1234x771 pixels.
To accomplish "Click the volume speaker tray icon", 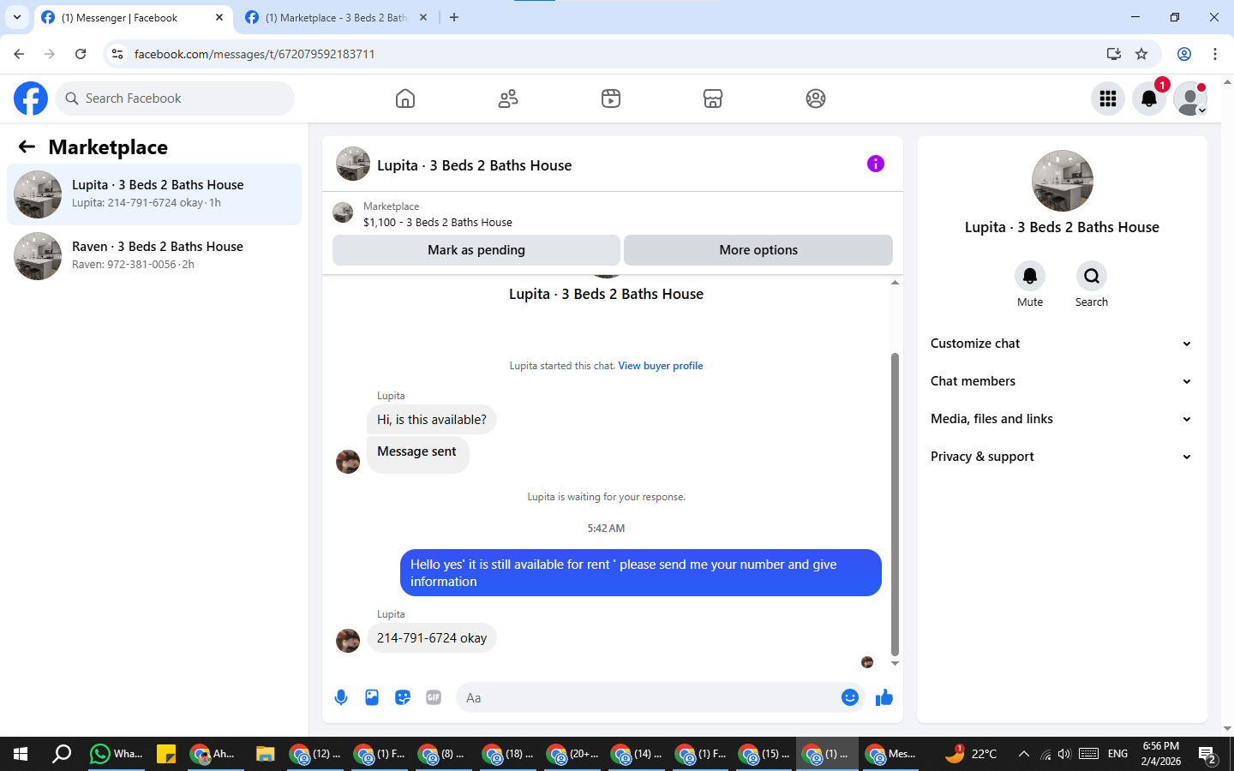I will pyautogui.click(x=1064, y=754).
